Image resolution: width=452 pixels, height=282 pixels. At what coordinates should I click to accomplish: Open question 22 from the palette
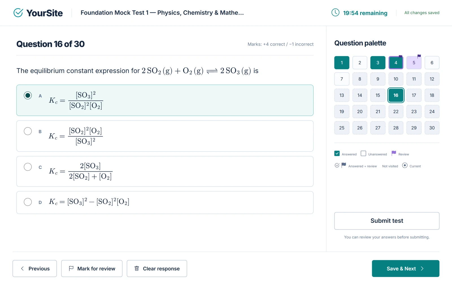396,112
